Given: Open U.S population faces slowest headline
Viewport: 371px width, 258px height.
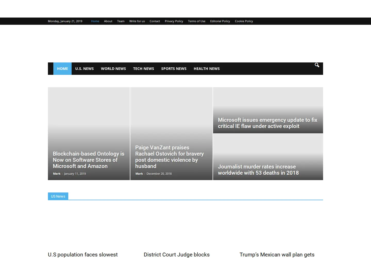Looking at the screenshot, I should point(83,255).
